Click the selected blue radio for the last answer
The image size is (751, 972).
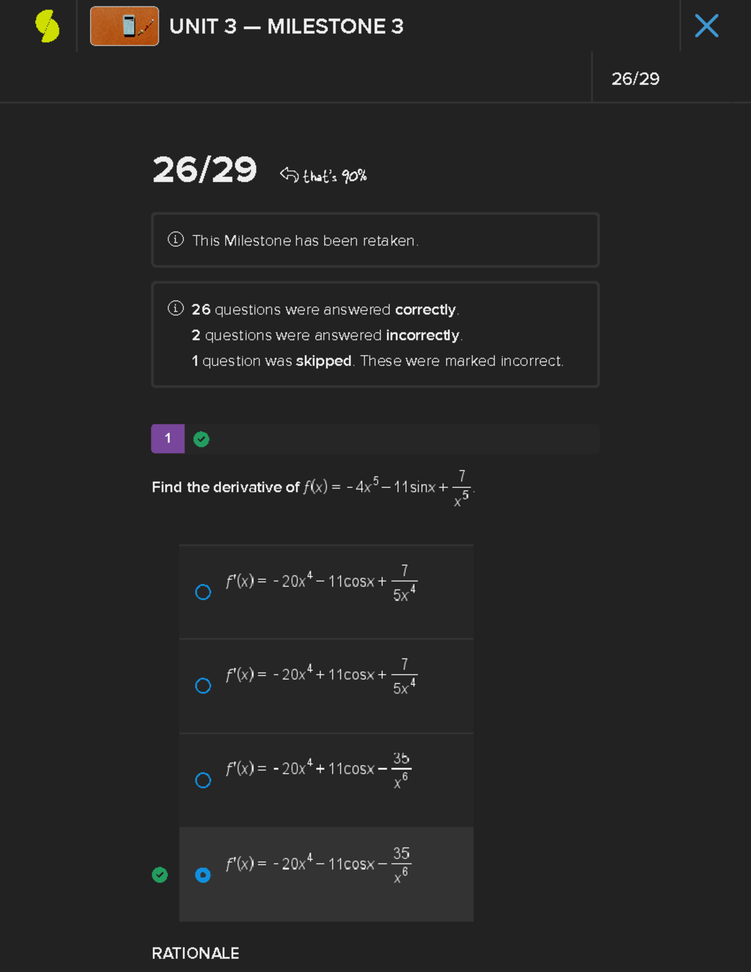pyautogui.click(x=203, y=874)
